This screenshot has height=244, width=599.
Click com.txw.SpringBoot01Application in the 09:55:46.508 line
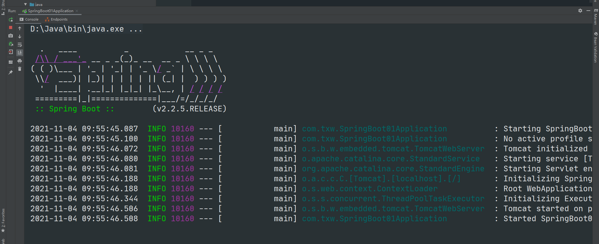(374, 219)
